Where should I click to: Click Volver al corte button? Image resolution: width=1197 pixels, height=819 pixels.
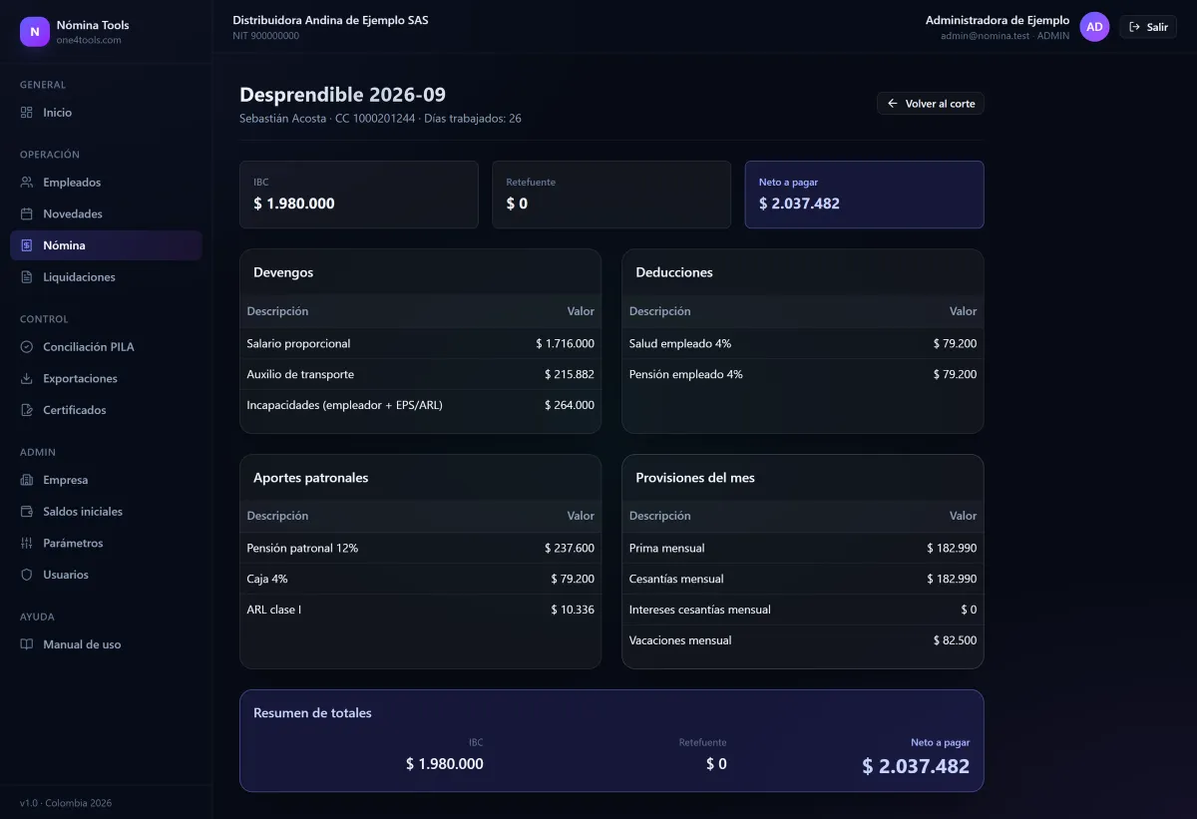pyautogui.click(x=931, y=104)
